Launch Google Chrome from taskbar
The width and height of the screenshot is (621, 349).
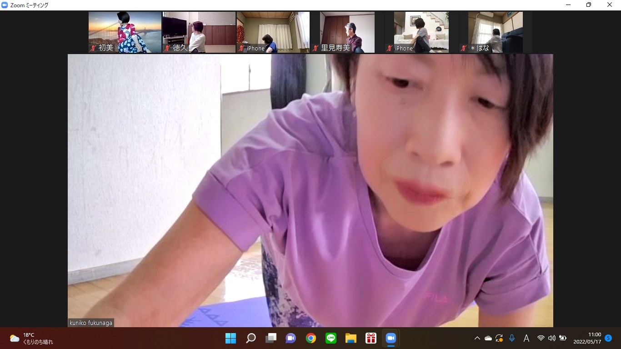pos(311,338)
